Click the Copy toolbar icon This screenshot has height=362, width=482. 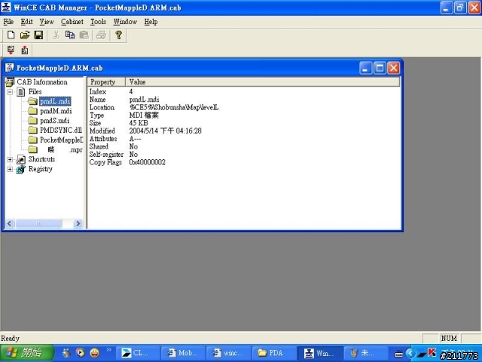(x=70, y=35)
